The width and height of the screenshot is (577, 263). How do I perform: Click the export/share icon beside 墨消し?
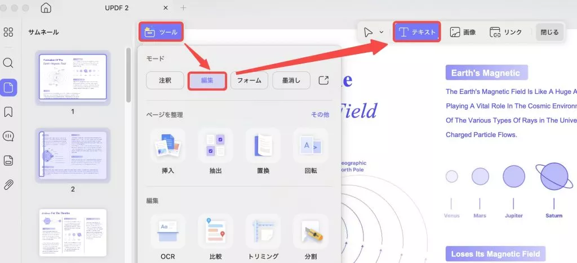[x=323, y=80]
